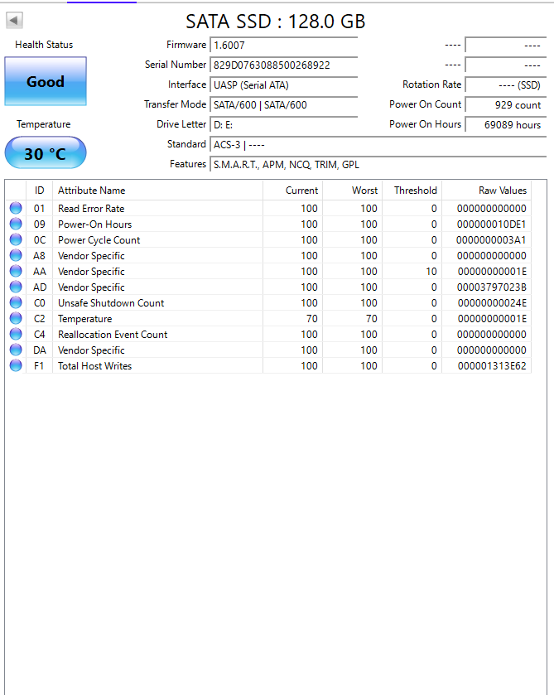
Task: Click the ID cell F1
Action: pos(39,365)
